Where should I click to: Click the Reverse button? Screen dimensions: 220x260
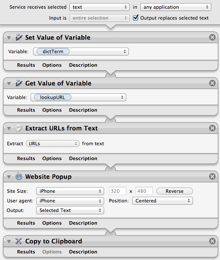[x=175, y=191]
